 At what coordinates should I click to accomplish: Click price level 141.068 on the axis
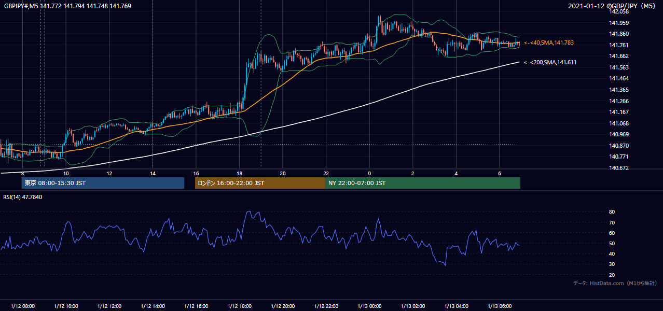point(619,123)
